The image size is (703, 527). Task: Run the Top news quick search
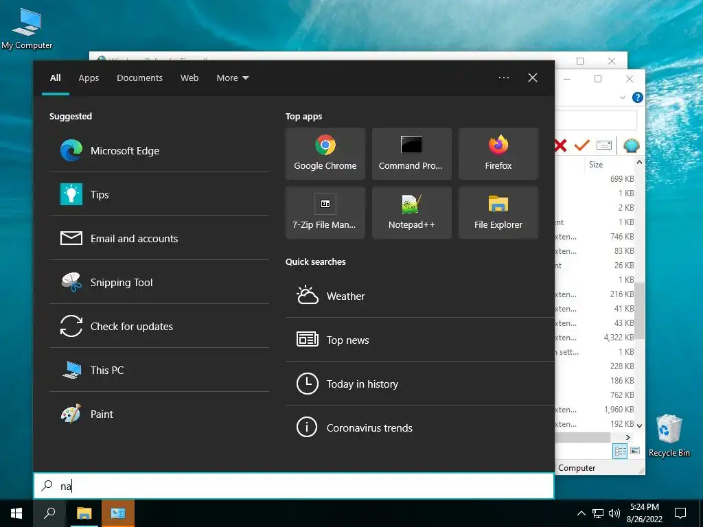click(419, 340)
